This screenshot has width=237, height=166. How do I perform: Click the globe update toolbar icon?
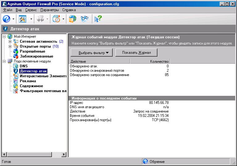coord(73,19)
